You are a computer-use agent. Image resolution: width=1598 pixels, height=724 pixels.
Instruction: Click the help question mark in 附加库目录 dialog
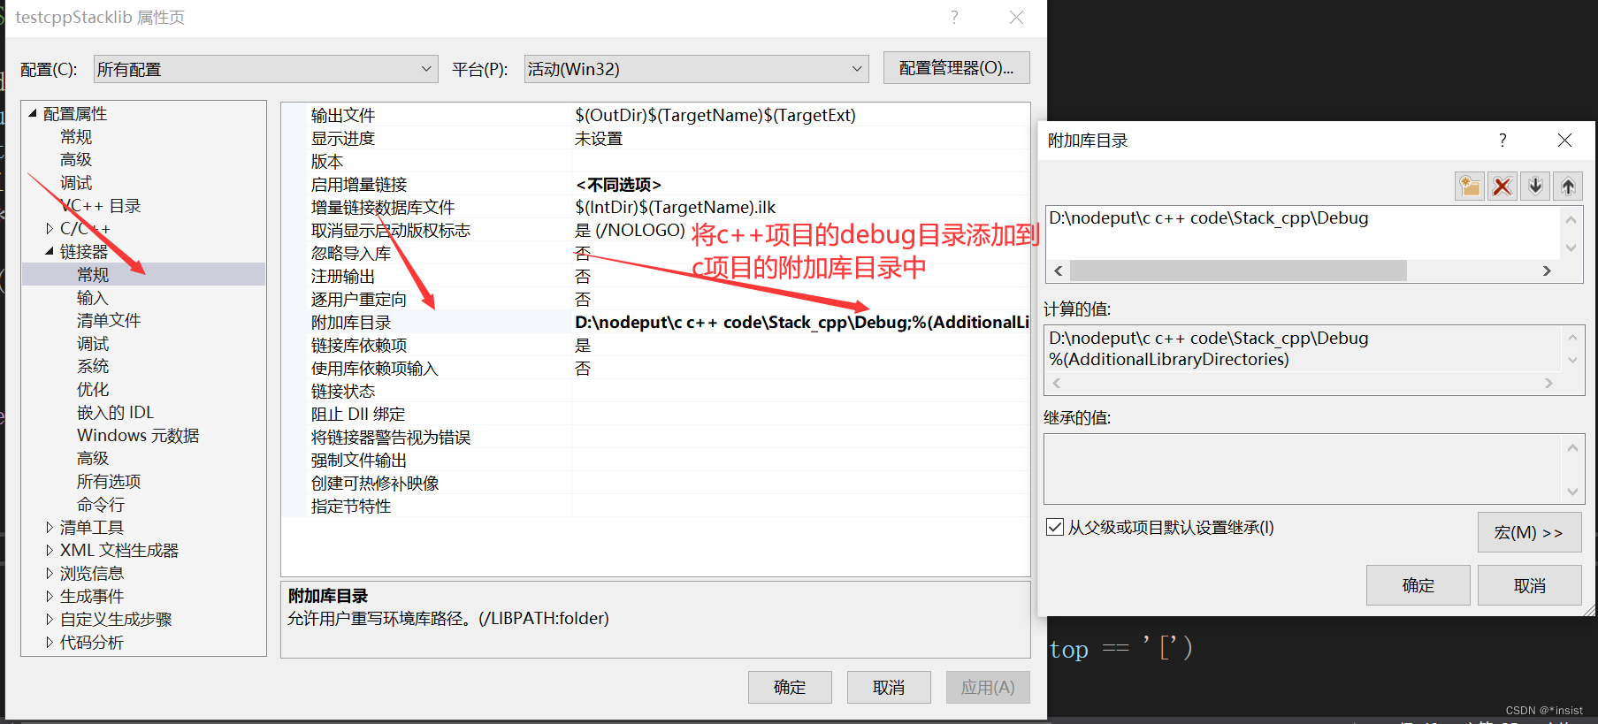[x=1502, y=141]
